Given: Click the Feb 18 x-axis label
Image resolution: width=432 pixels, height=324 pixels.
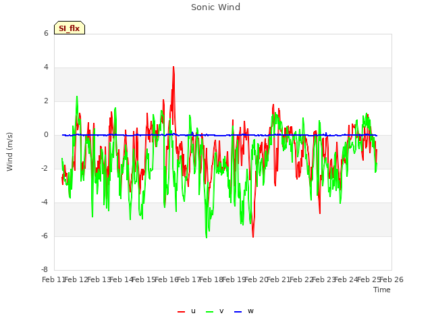Looking at the screenshot, I should [211, 279].
